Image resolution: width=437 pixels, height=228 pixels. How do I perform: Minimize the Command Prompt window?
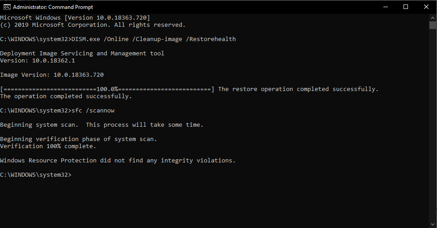click(x=386, y=7)
